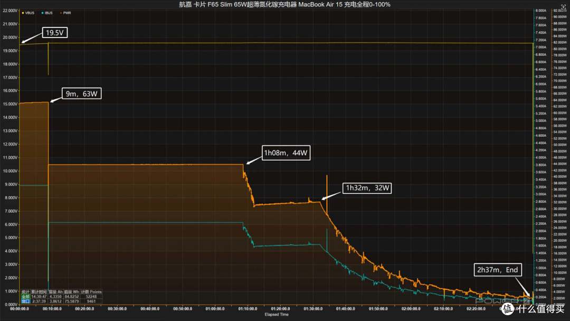Click the 2:37:39 window time cell

click(x=39, y=301)
